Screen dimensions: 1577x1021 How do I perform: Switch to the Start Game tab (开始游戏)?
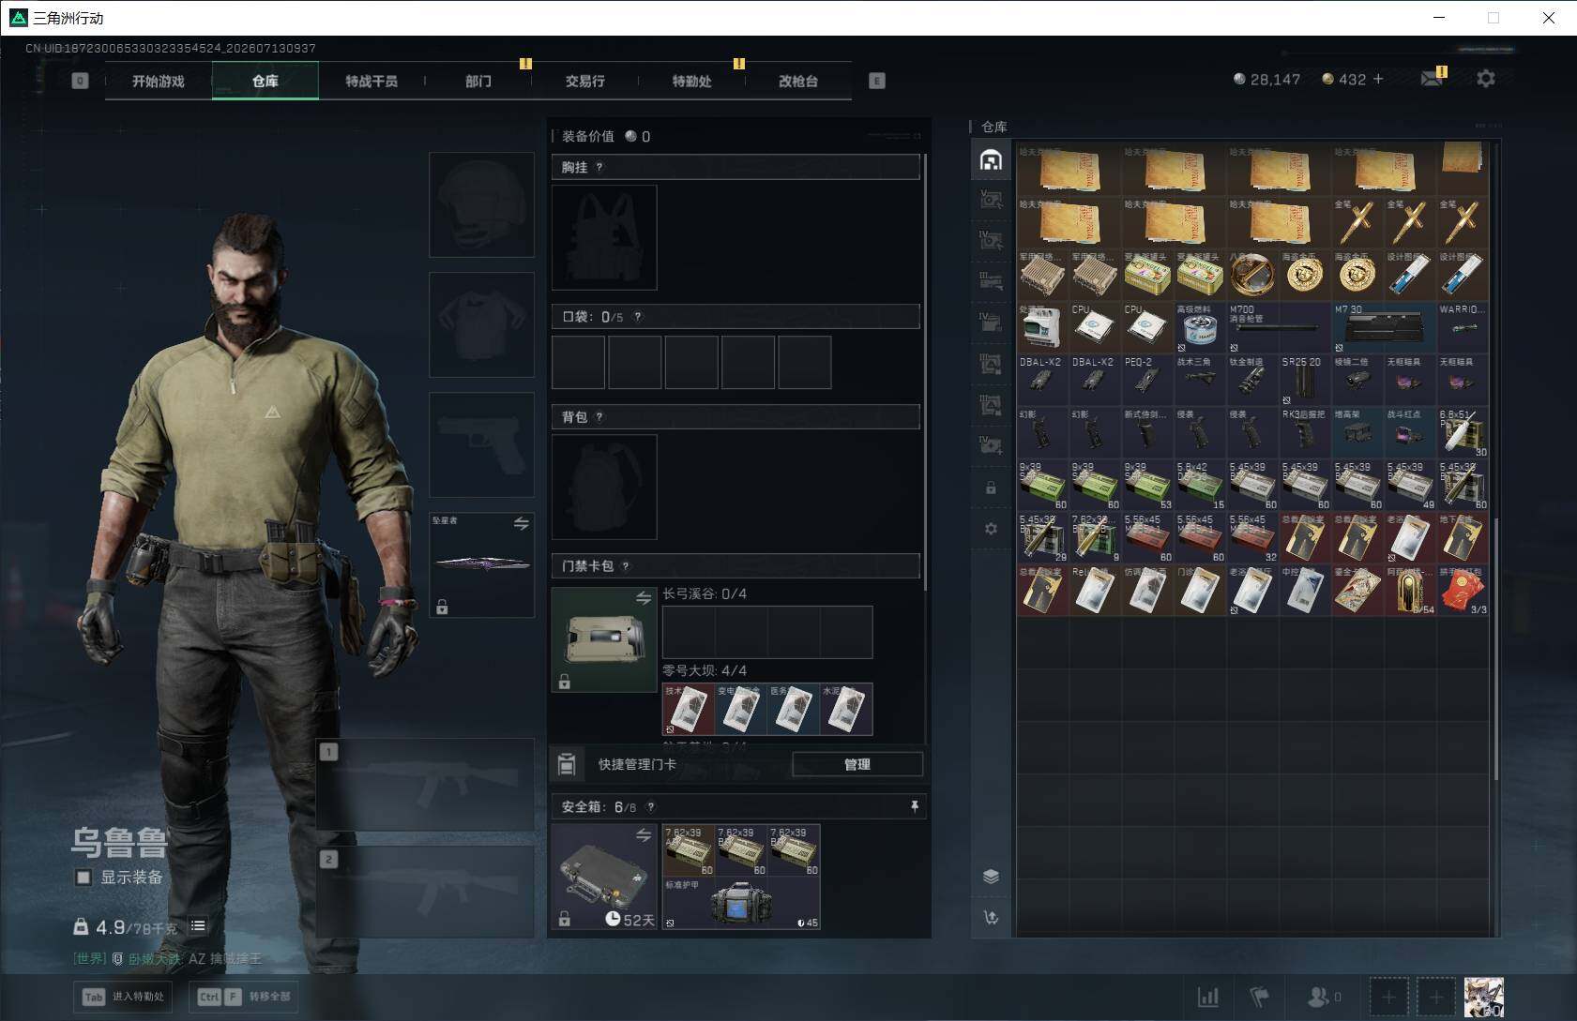159,82
